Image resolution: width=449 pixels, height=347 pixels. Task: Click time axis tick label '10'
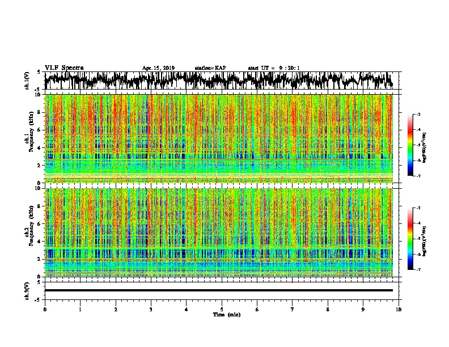click(x=399, y=310)
